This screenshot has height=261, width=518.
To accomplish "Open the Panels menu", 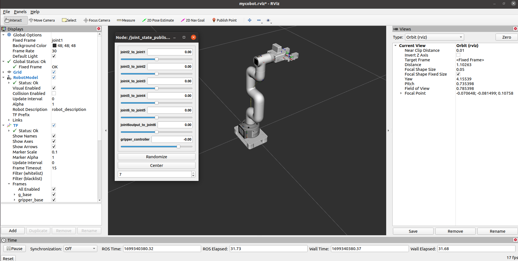I will pos(20,12).
